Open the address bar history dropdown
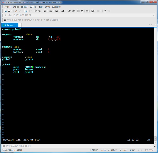Screen dimensions: 158x153 coord(153,15)
